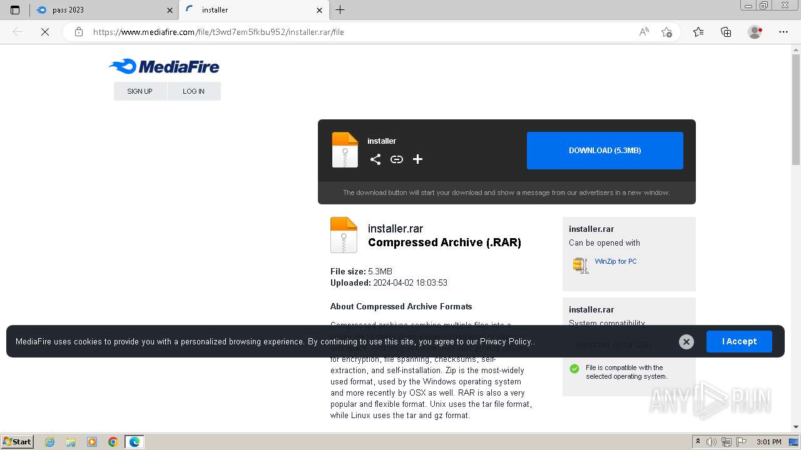This screenshot has height=450, width=801.
Task: Open Chrome from taskbar
Action: 113,442
